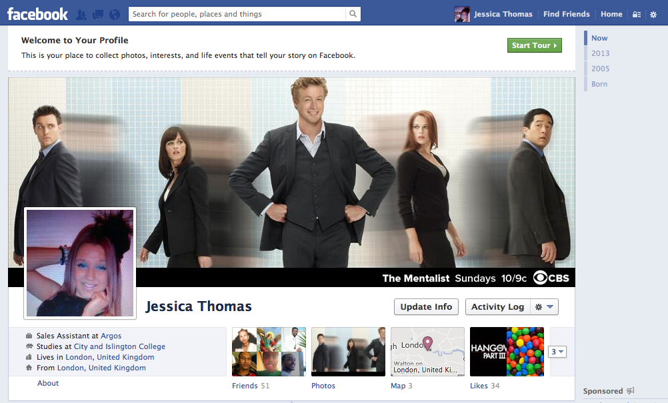668x403 pixels.
Task: Follow the Argos workplace link
Action: pyautogui.click(x=111, y=335)
